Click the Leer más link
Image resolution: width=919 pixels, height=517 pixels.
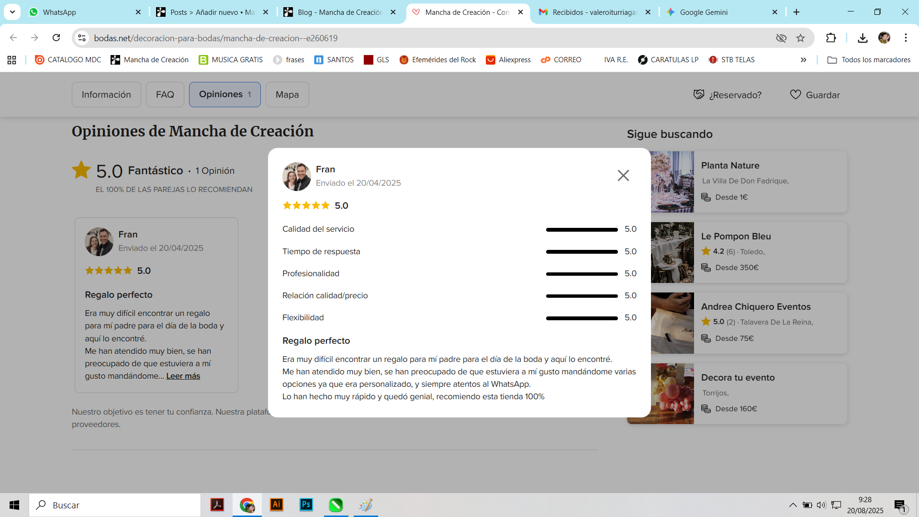[183, 376]
